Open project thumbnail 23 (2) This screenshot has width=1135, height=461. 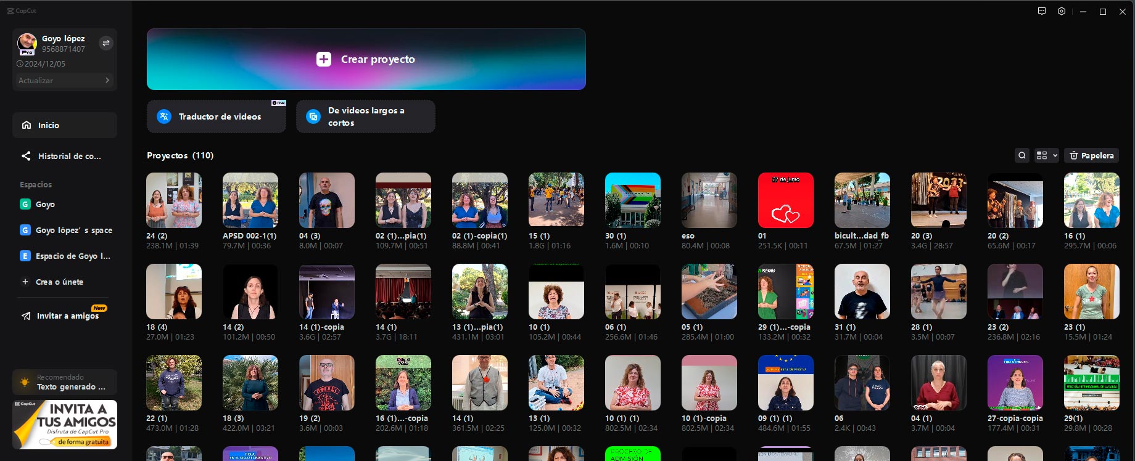point(1015,292)
